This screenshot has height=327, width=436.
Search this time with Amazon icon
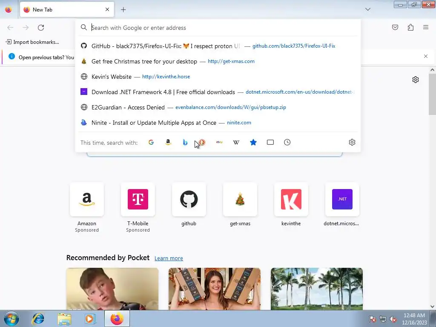(168, 142)
